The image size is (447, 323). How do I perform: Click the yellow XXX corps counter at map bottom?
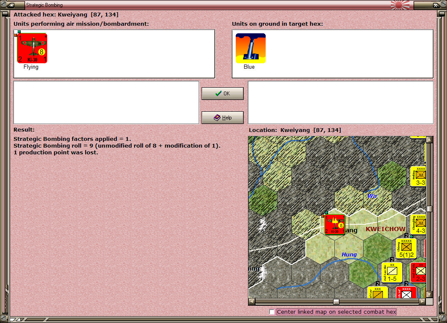pos(377,292)
